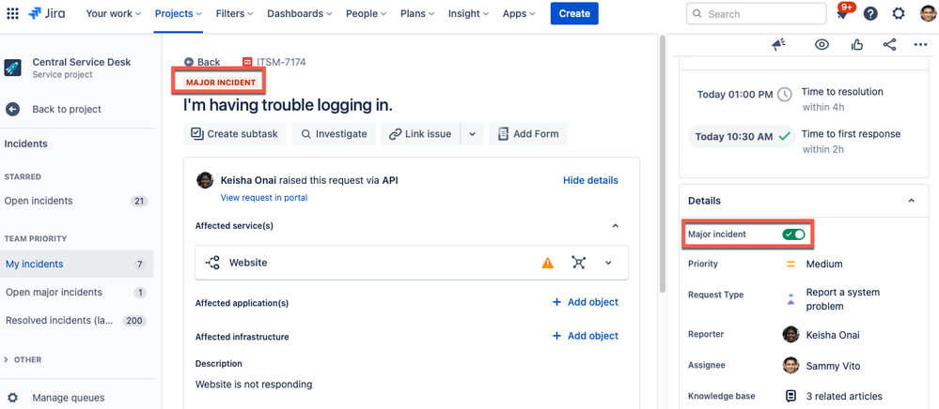This screenshot has width=939, height=409.
Task: Open the Filters menu
Action: point(234,13)
